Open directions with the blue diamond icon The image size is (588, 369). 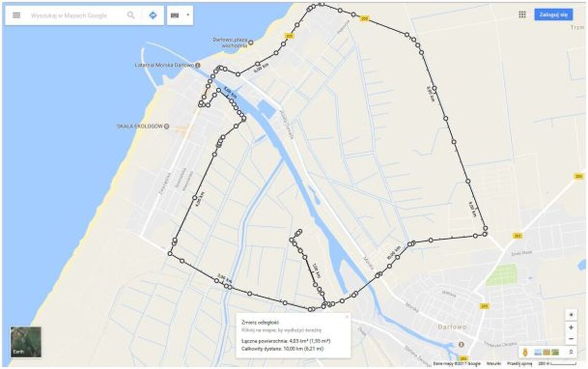[x=153, y=15]
